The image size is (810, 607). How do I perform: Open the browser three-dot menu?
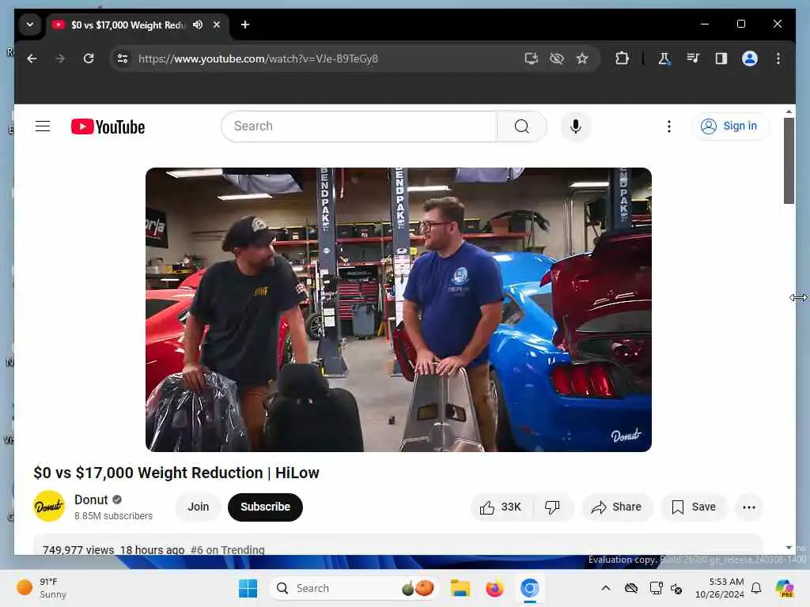778,58
